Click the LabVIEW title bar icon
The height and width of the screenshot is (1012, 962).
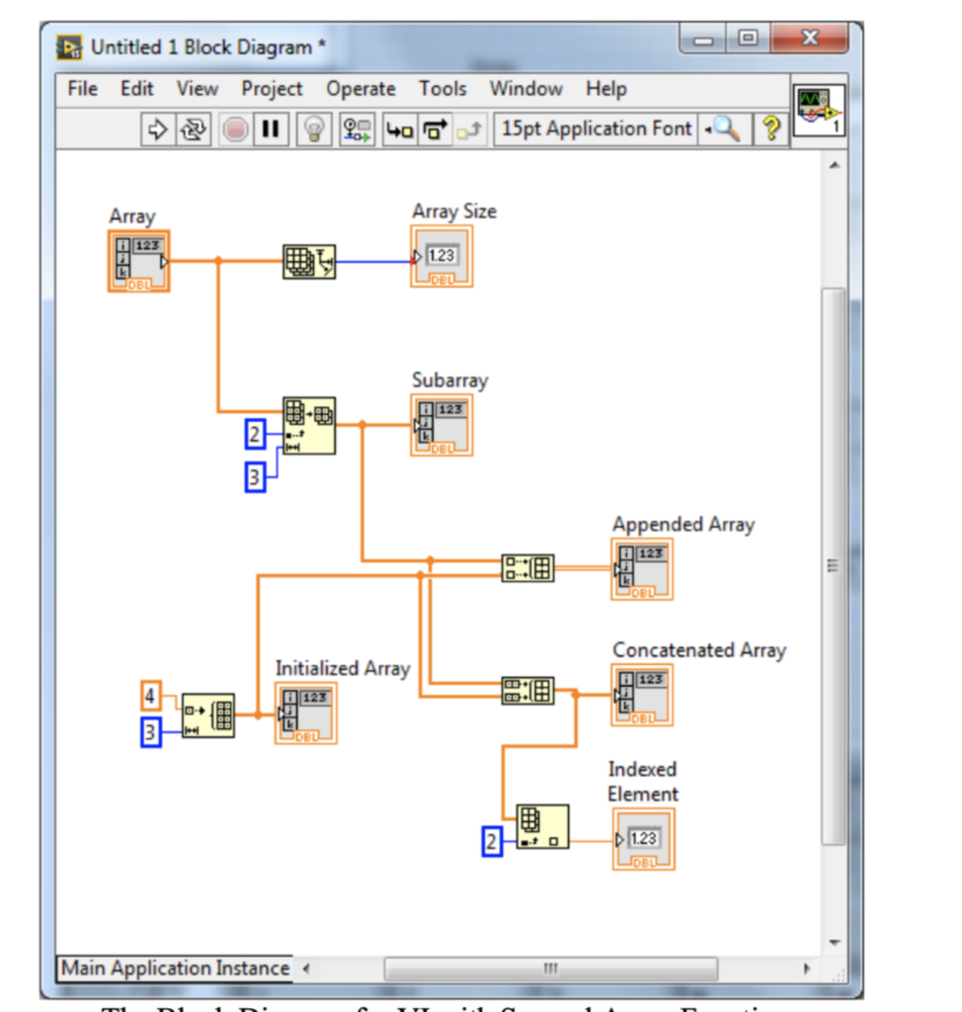(69, 47)
